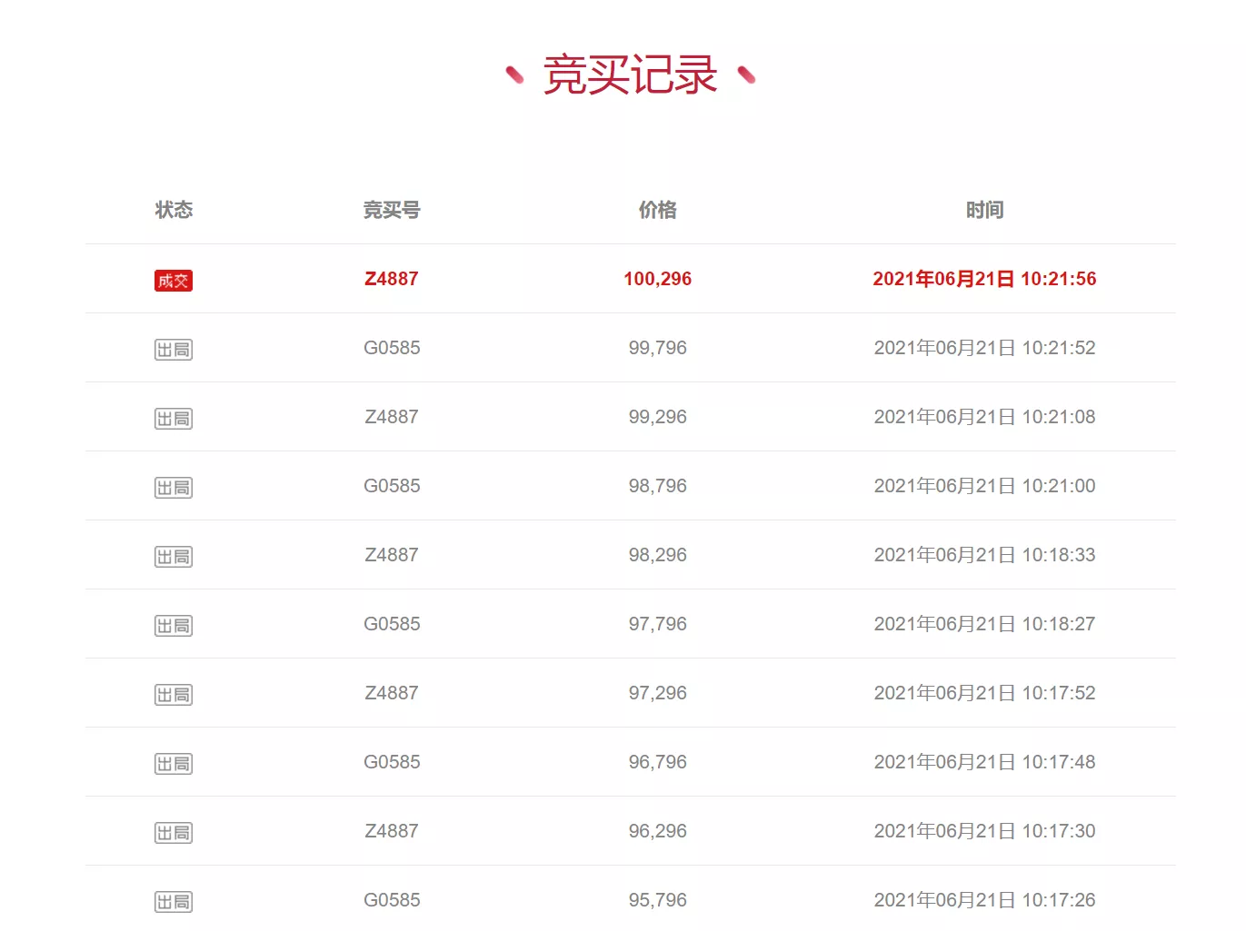Click the 出局 badge in the 97,296 row
Screen dimensions: 1246x931
coord(174,695)
